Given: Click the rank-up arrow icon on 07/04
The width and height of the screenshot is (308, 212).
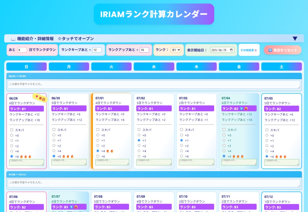Looking at the screenshot, I should tap(242, 108).
